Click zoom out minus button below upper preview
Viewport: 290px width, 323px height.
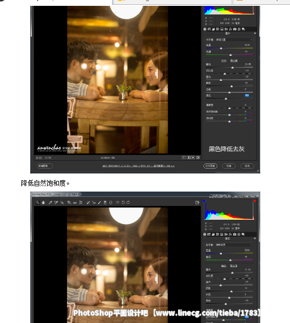(x=37, y=158)
